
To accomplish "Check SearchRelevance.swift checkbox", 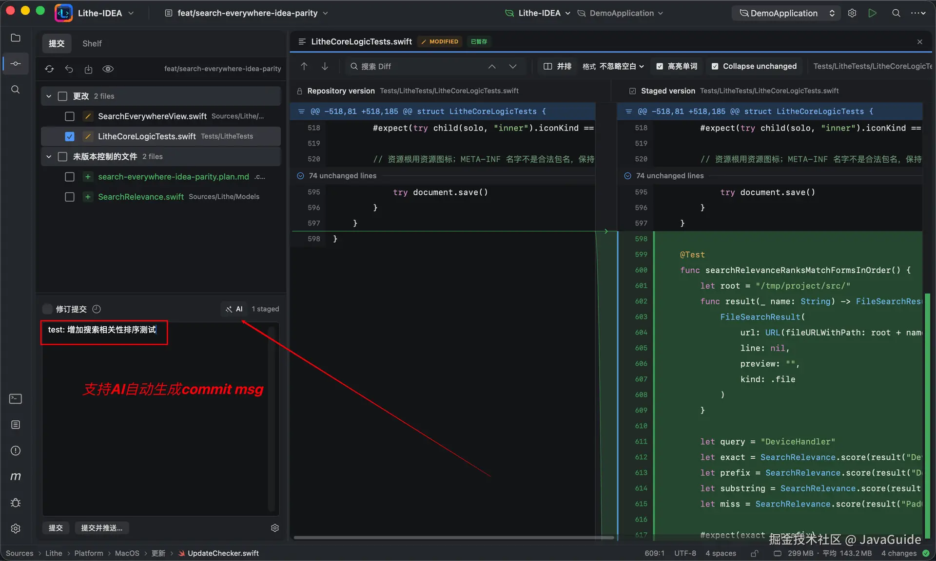I will click(70, 197).
